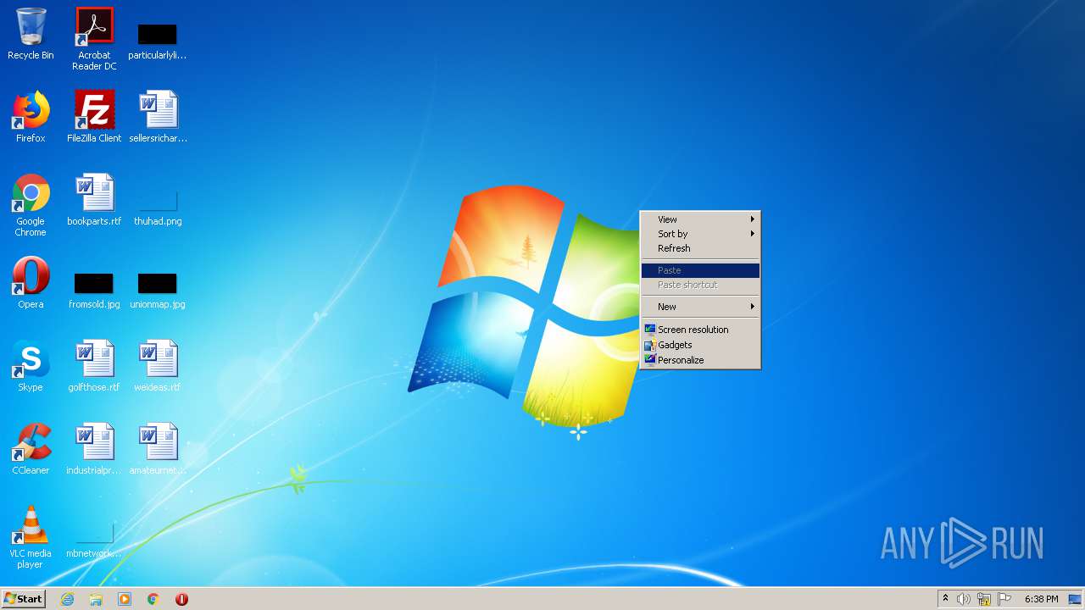Screen dimensions: 1085x610
Task: Select the Google Chrome desktop shortcut
Action: coord(31,205)
